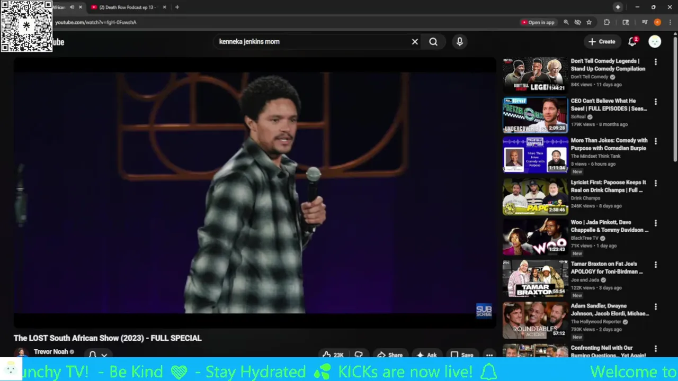Open more actions next to Save

pyautogui.click(x=489, y=355)
